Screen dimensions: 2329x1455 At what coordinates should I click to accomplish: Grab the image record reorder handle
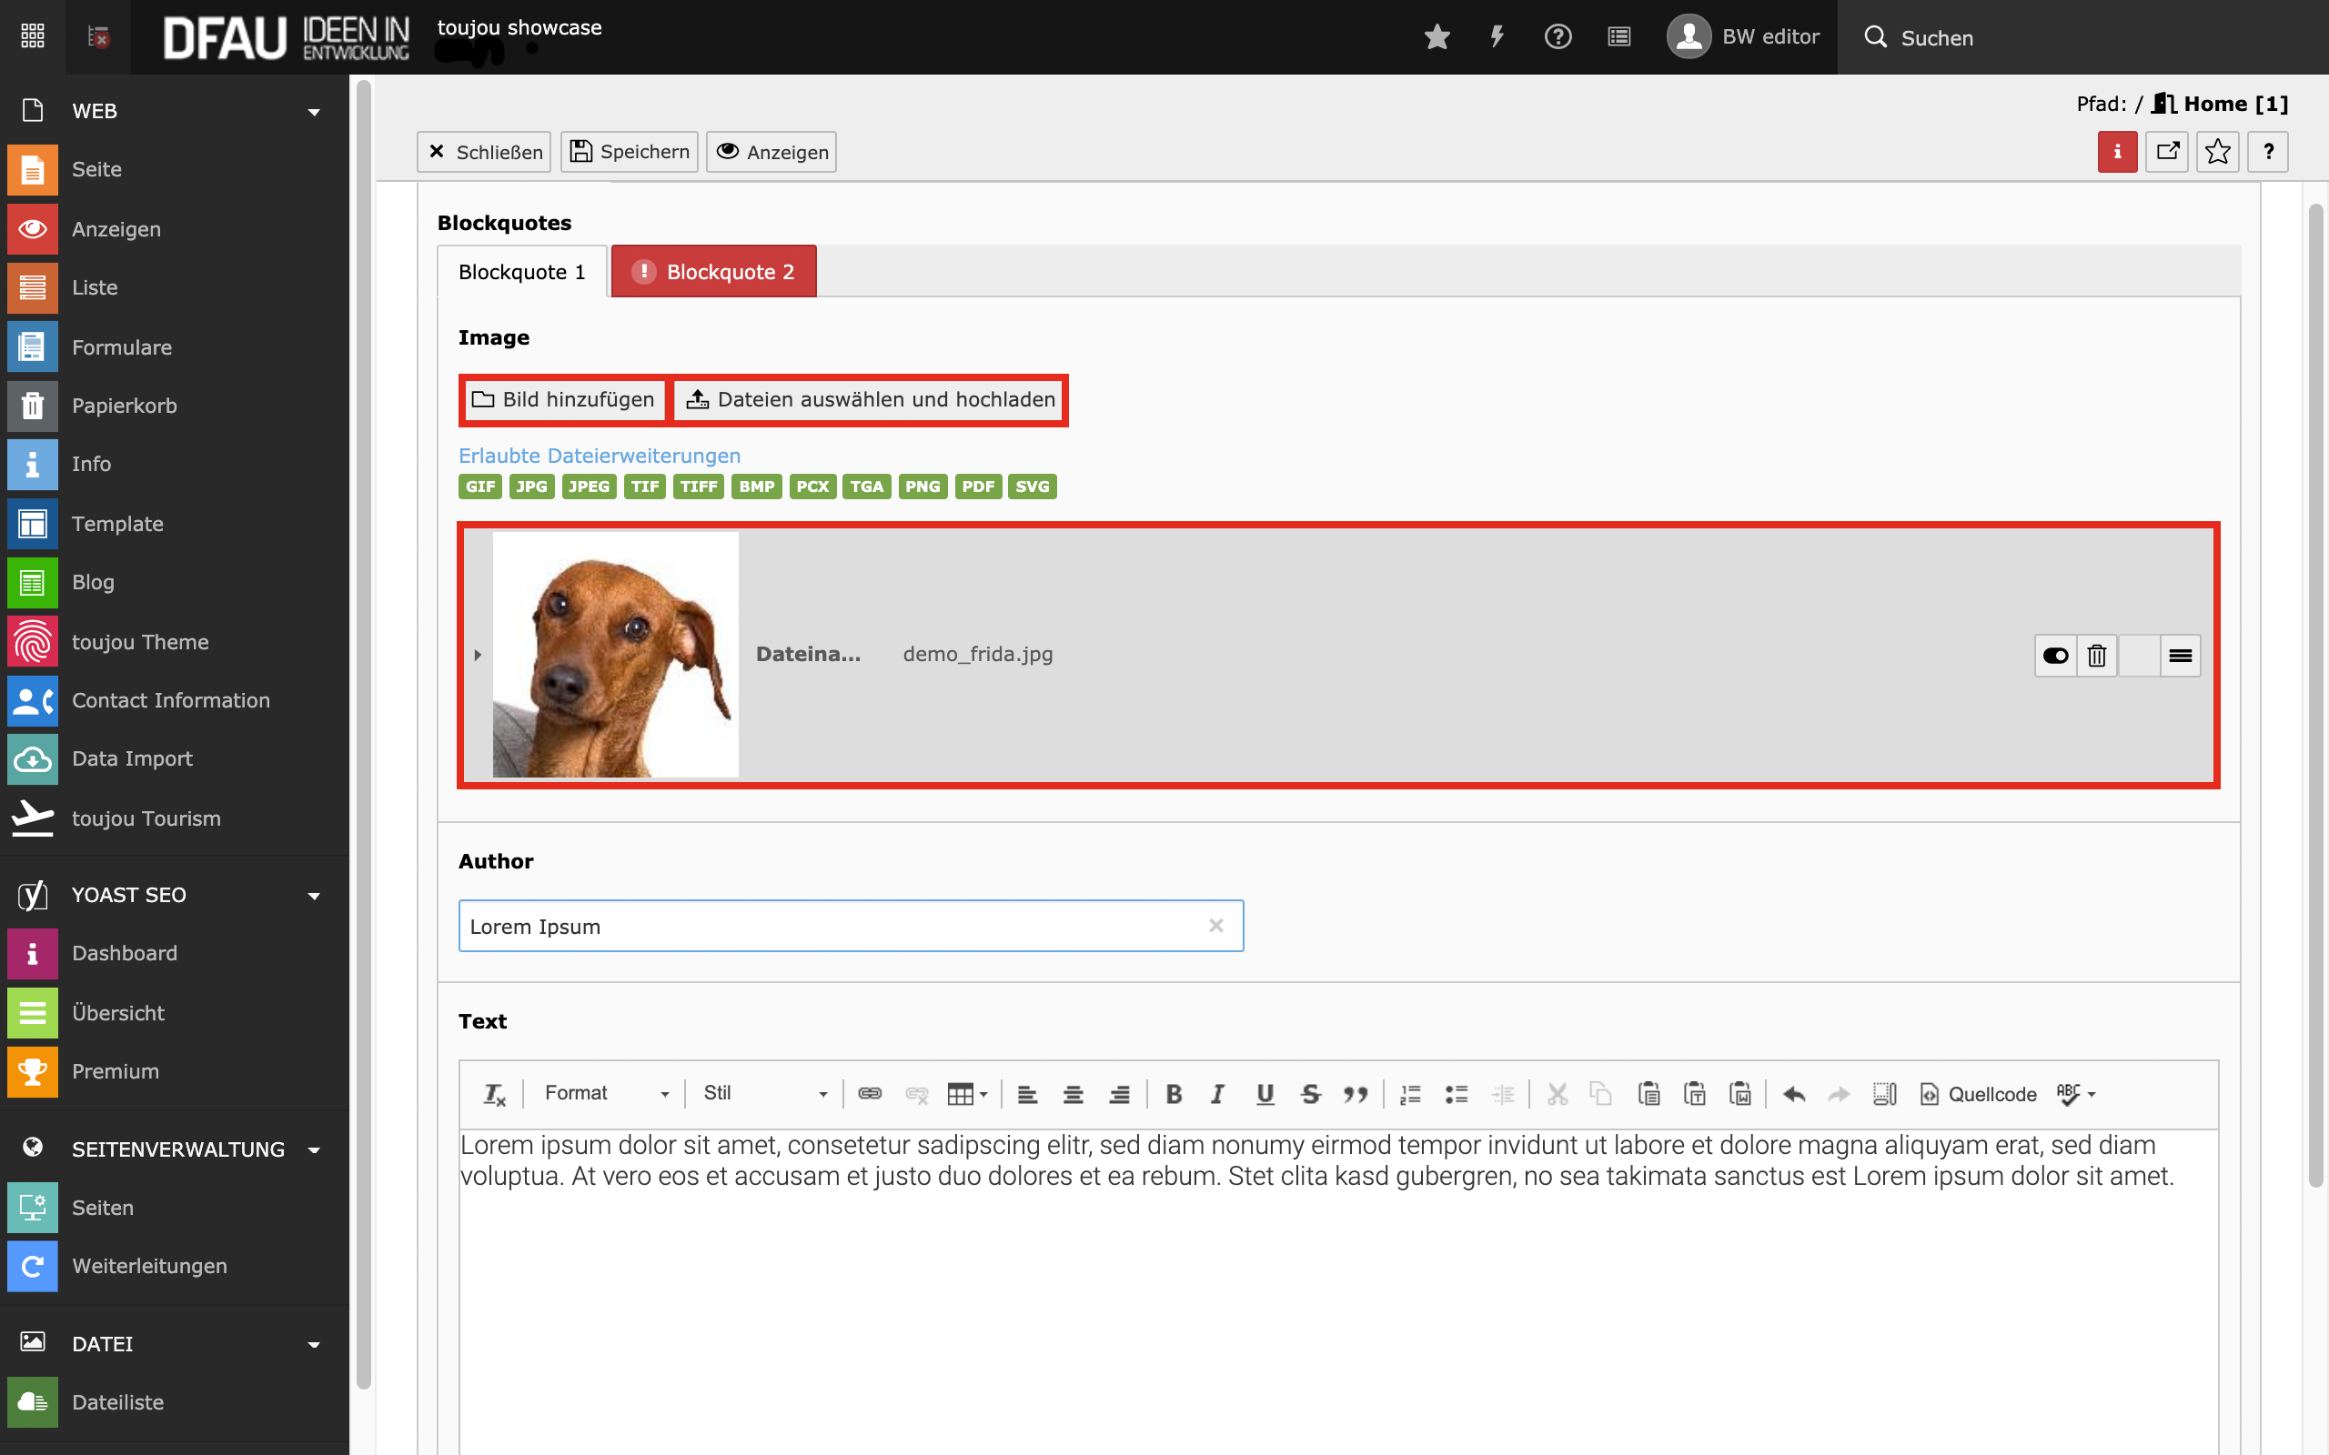2181,657
